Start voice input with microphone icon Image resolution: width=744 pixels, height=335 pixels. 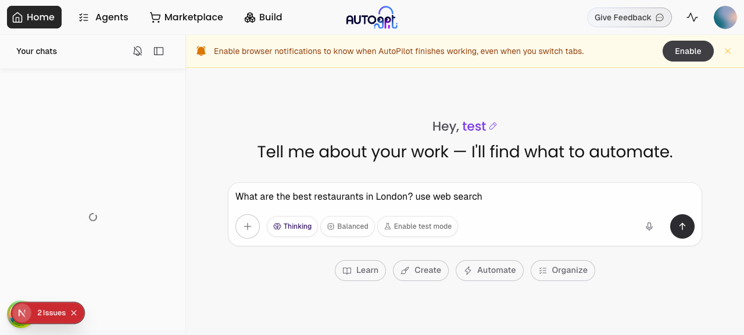coord(649,226)
